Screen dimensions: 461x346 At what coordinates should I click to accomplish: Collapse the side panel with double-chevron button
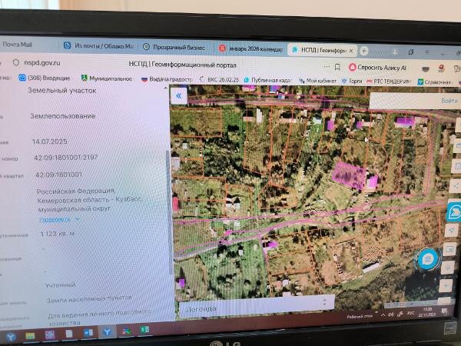[x=178, y=96]
